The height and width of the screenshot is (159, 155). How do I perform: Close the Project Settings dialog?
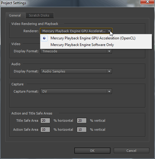click(147, 2)
